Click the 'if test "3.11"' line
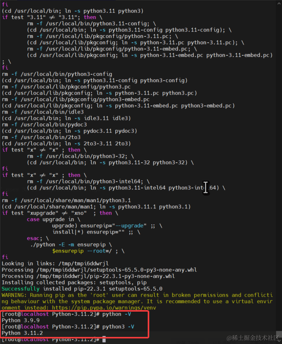The image size is (282, 344). coord(52,17)
